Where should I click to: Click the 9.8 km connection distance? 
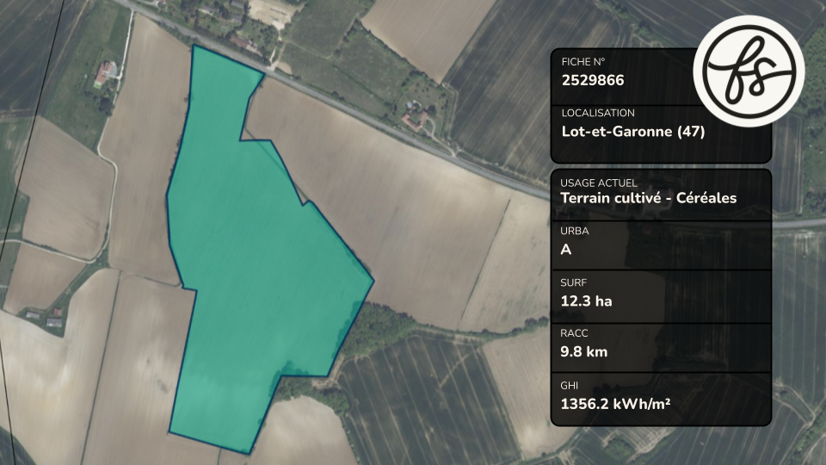pos(584,351)
